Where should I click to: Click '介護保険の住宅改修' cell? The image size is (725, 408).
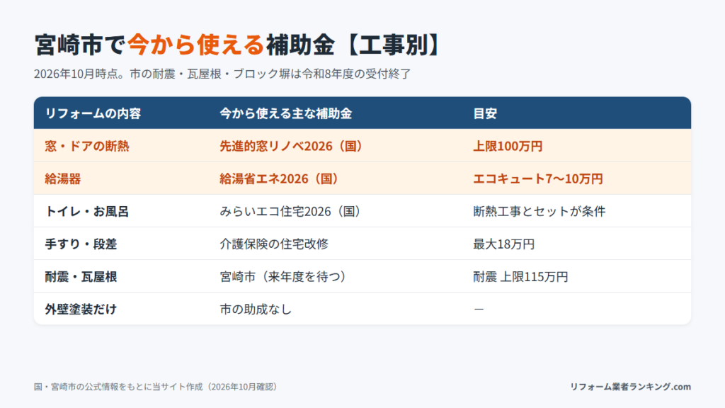click(x=274, y=244)
